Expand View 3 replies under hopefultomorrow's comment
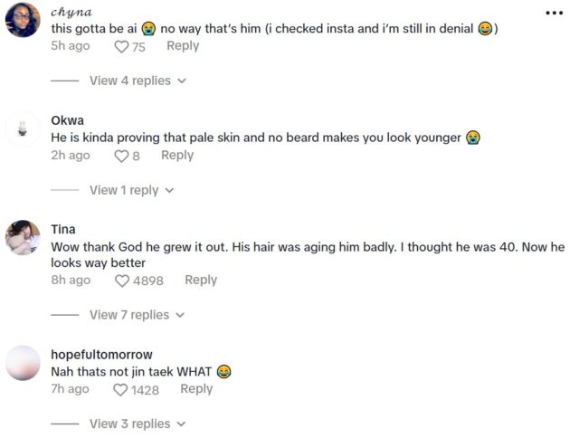Screen dimensions: 579x438 [x=138, y=424]
